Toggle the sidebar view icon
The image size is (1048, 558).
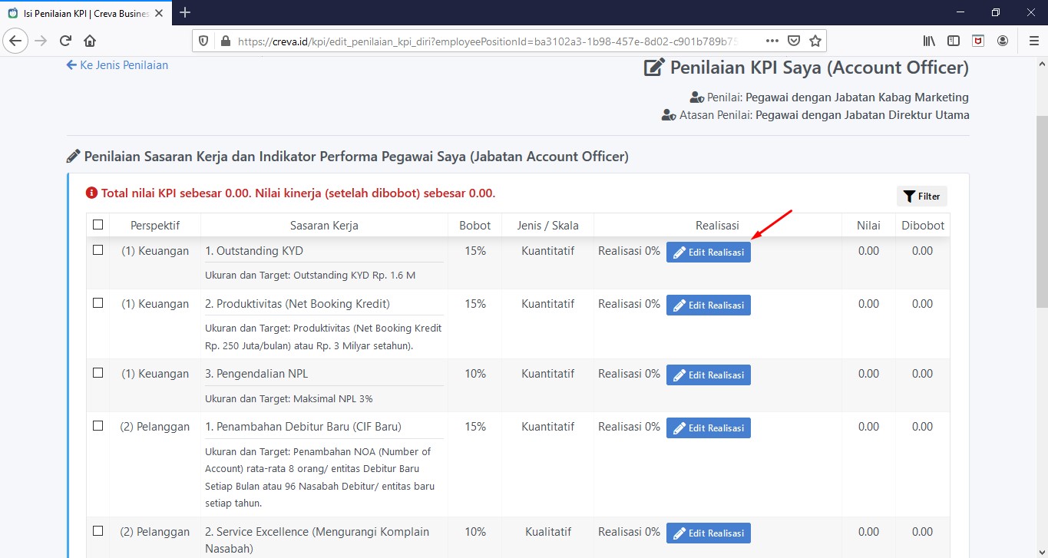coord(954,41)
